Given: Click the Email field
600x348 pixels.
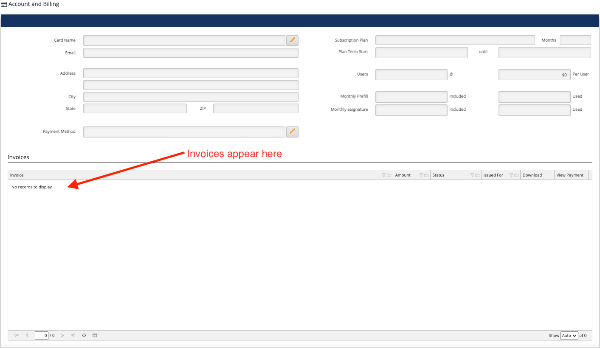Looking at the screenshot, I should [x=191, y=53].
